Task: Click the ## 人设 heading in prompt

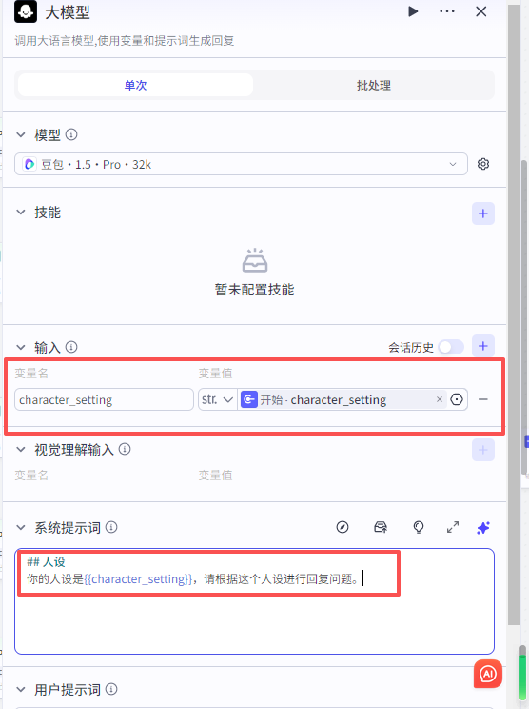Action: [x=46, y=562]
